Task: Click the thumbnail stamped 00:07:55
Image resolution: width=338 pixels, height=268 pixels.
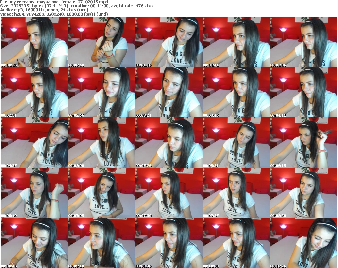Action: tap(236, 193)
